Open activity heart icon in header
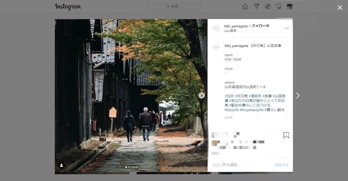Image resolution: width=348 pixels, height=181 pixels. click(x=279, y=6)
